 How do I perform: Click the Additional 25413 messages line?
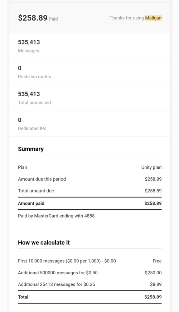[x=57, y=284]
